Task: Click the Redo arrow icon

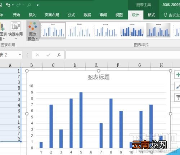Action: (19, 5)
